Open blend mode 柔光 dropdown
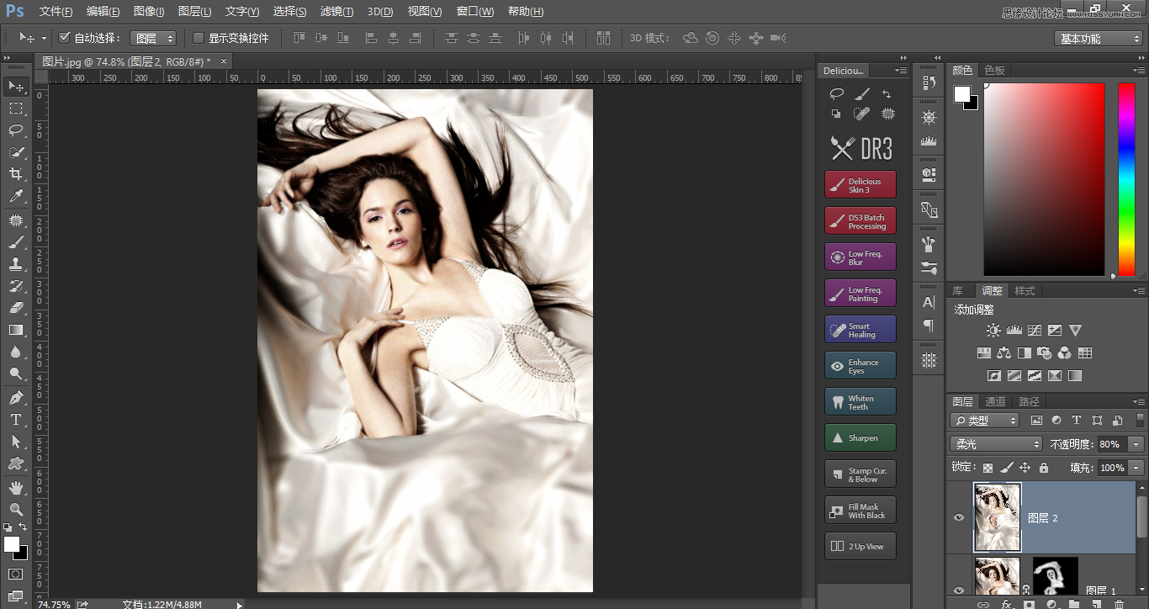The image size is (1149, 609). click(x=997, y=444)
